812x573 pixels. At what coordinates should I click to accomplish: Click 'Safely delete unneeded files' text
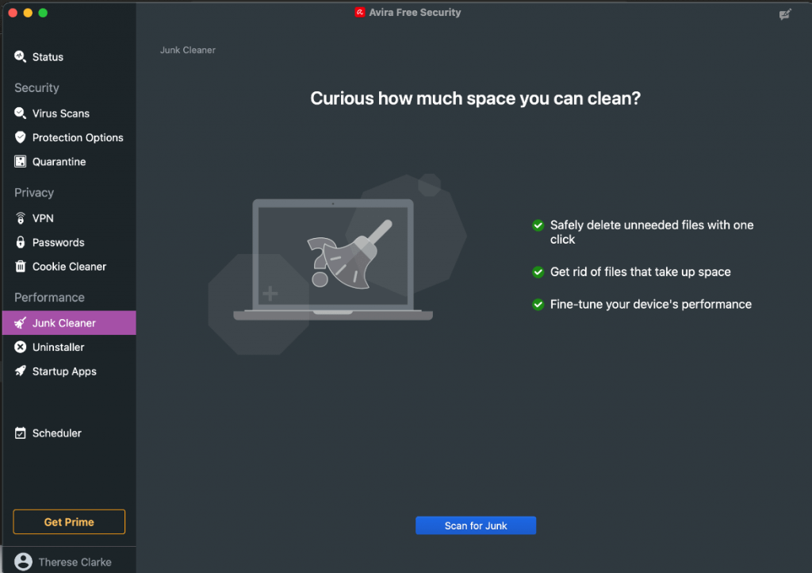pyautogui.click(x=652, y=232)
